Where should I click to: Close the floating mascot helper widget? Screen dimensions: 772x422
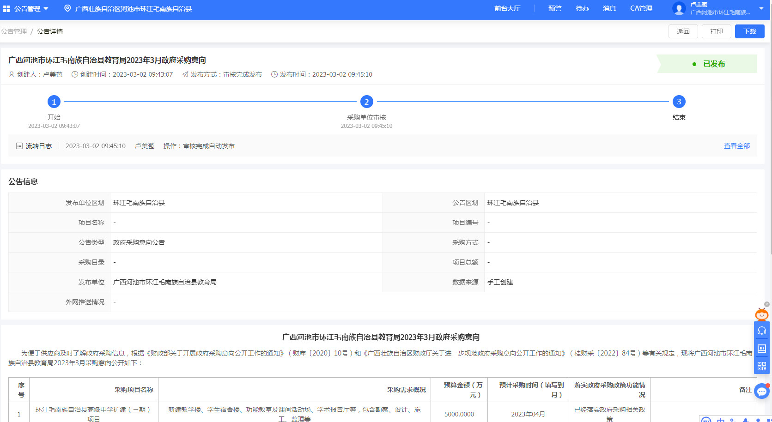click(767, 304)
